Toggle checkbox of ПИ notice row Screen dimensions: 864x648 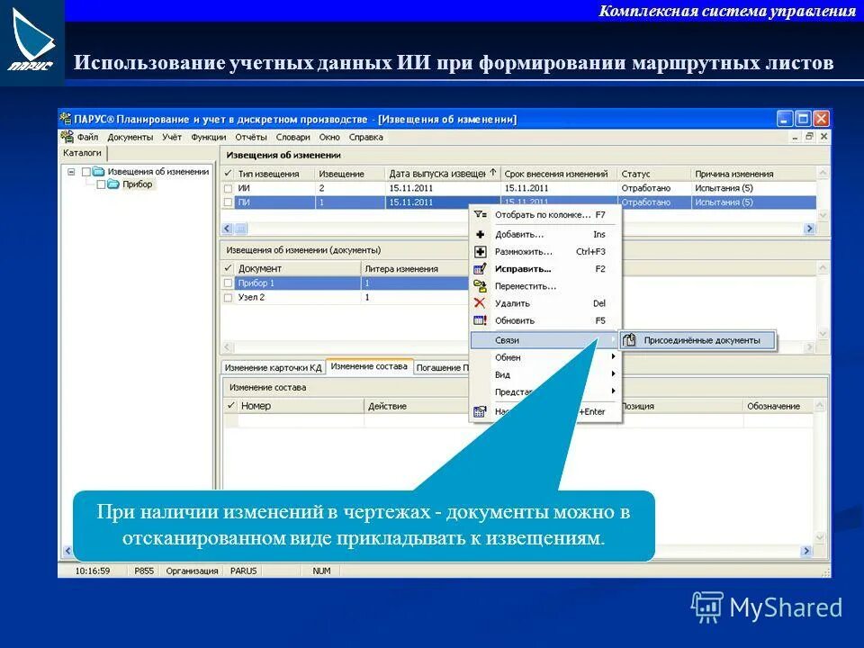228,202
